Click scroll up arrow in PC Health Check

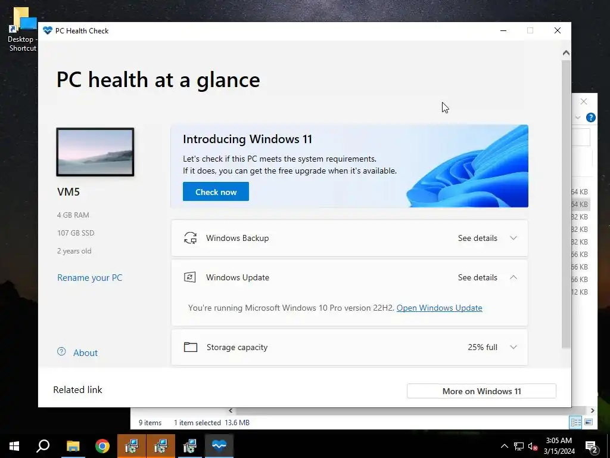566,53
